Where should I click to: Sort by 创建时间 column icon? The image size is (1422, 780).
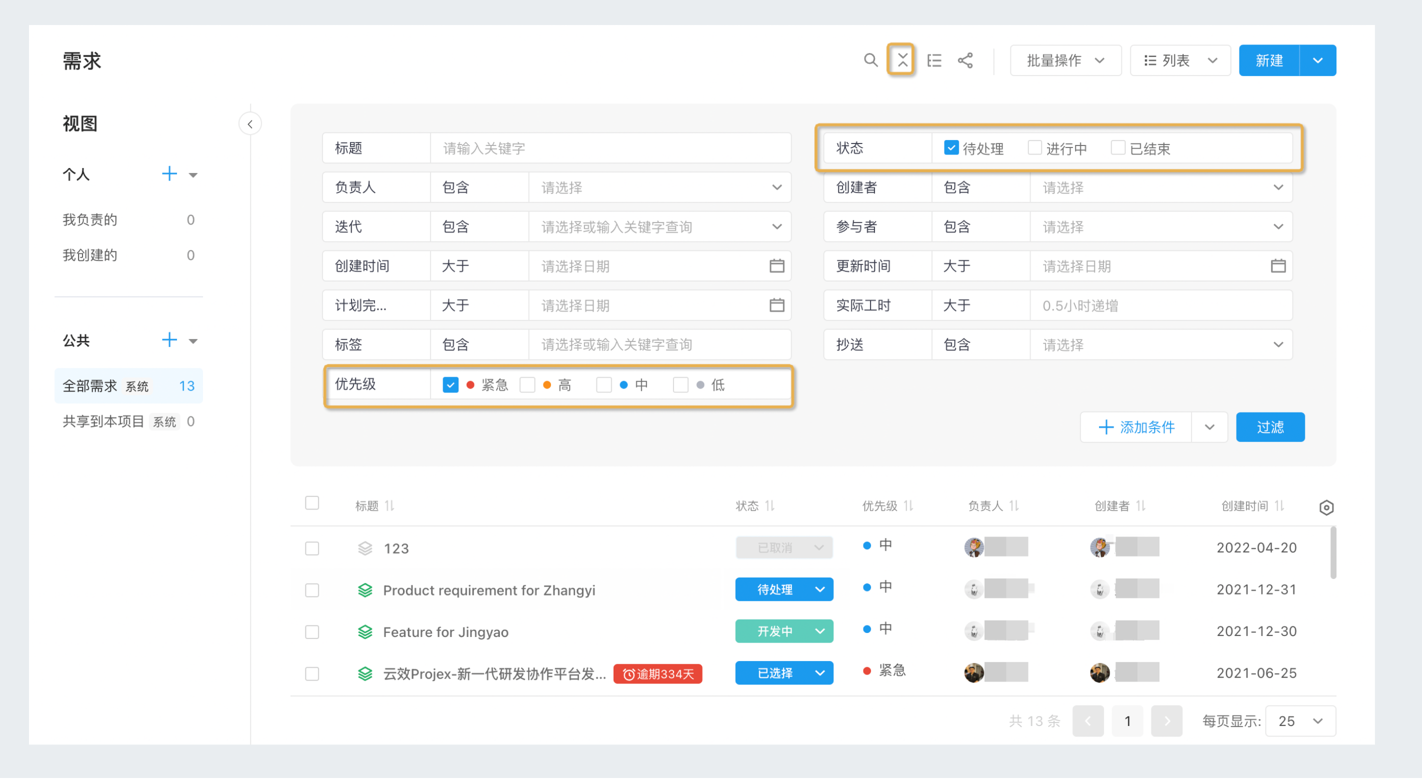pos(1279,505)
